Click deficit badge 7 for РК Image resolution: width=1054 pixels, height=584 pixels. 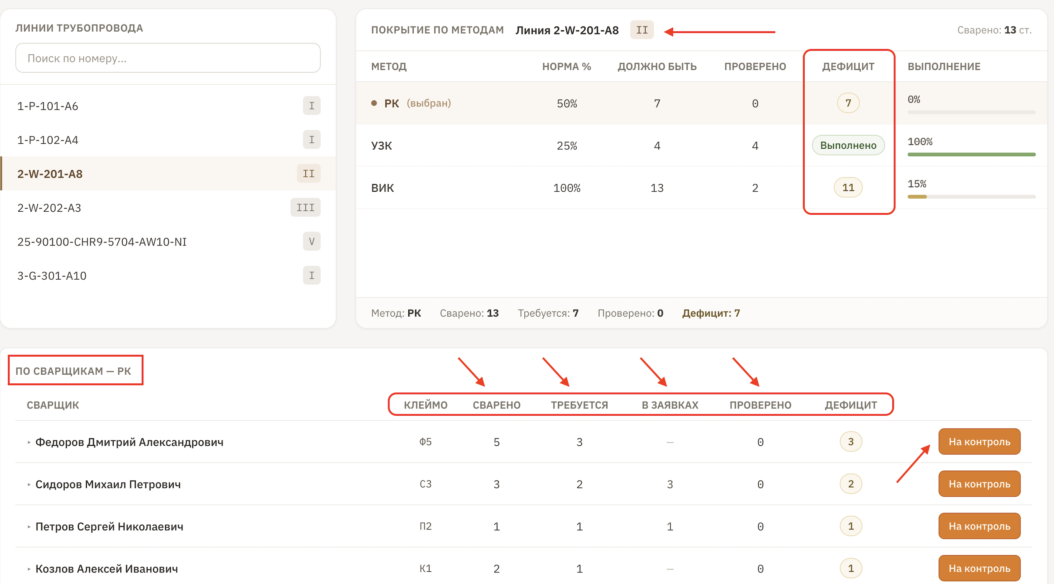(x=848, y=103)
